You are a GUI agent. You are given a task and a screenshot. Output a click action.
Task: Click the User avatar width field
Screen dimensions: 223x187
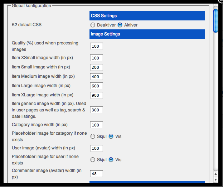coord(97,148)
